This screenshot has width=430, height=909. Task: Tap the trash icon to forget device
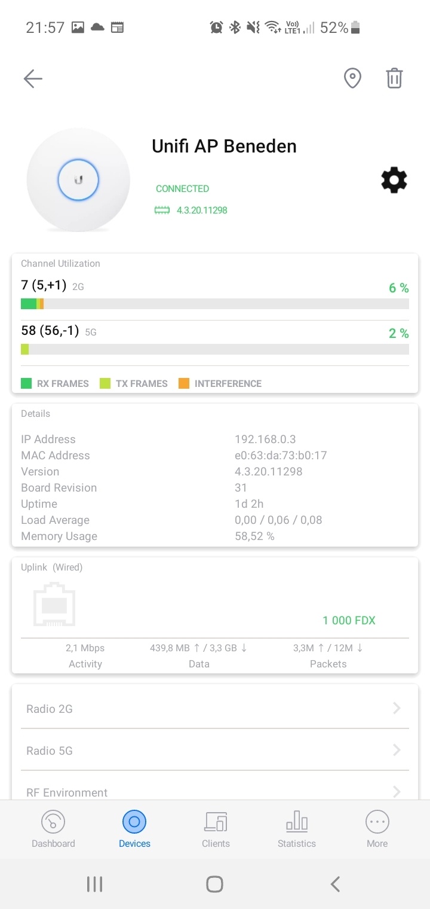pyautogui.click(x=394, y=78)
